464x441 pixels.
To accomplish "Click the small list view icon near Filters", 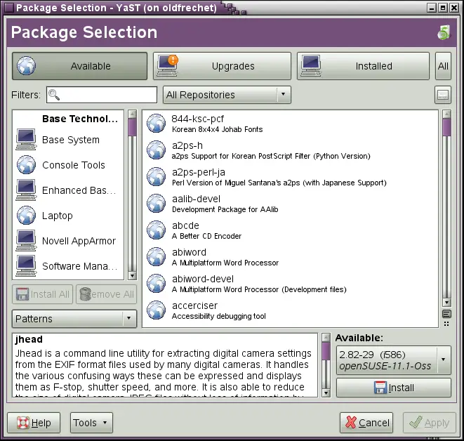I will click(442, 95).
